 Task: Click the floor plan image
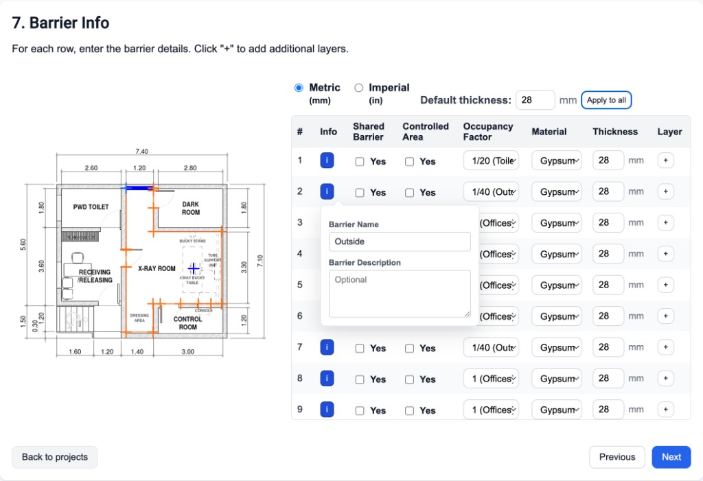click(x=143, y=253)
